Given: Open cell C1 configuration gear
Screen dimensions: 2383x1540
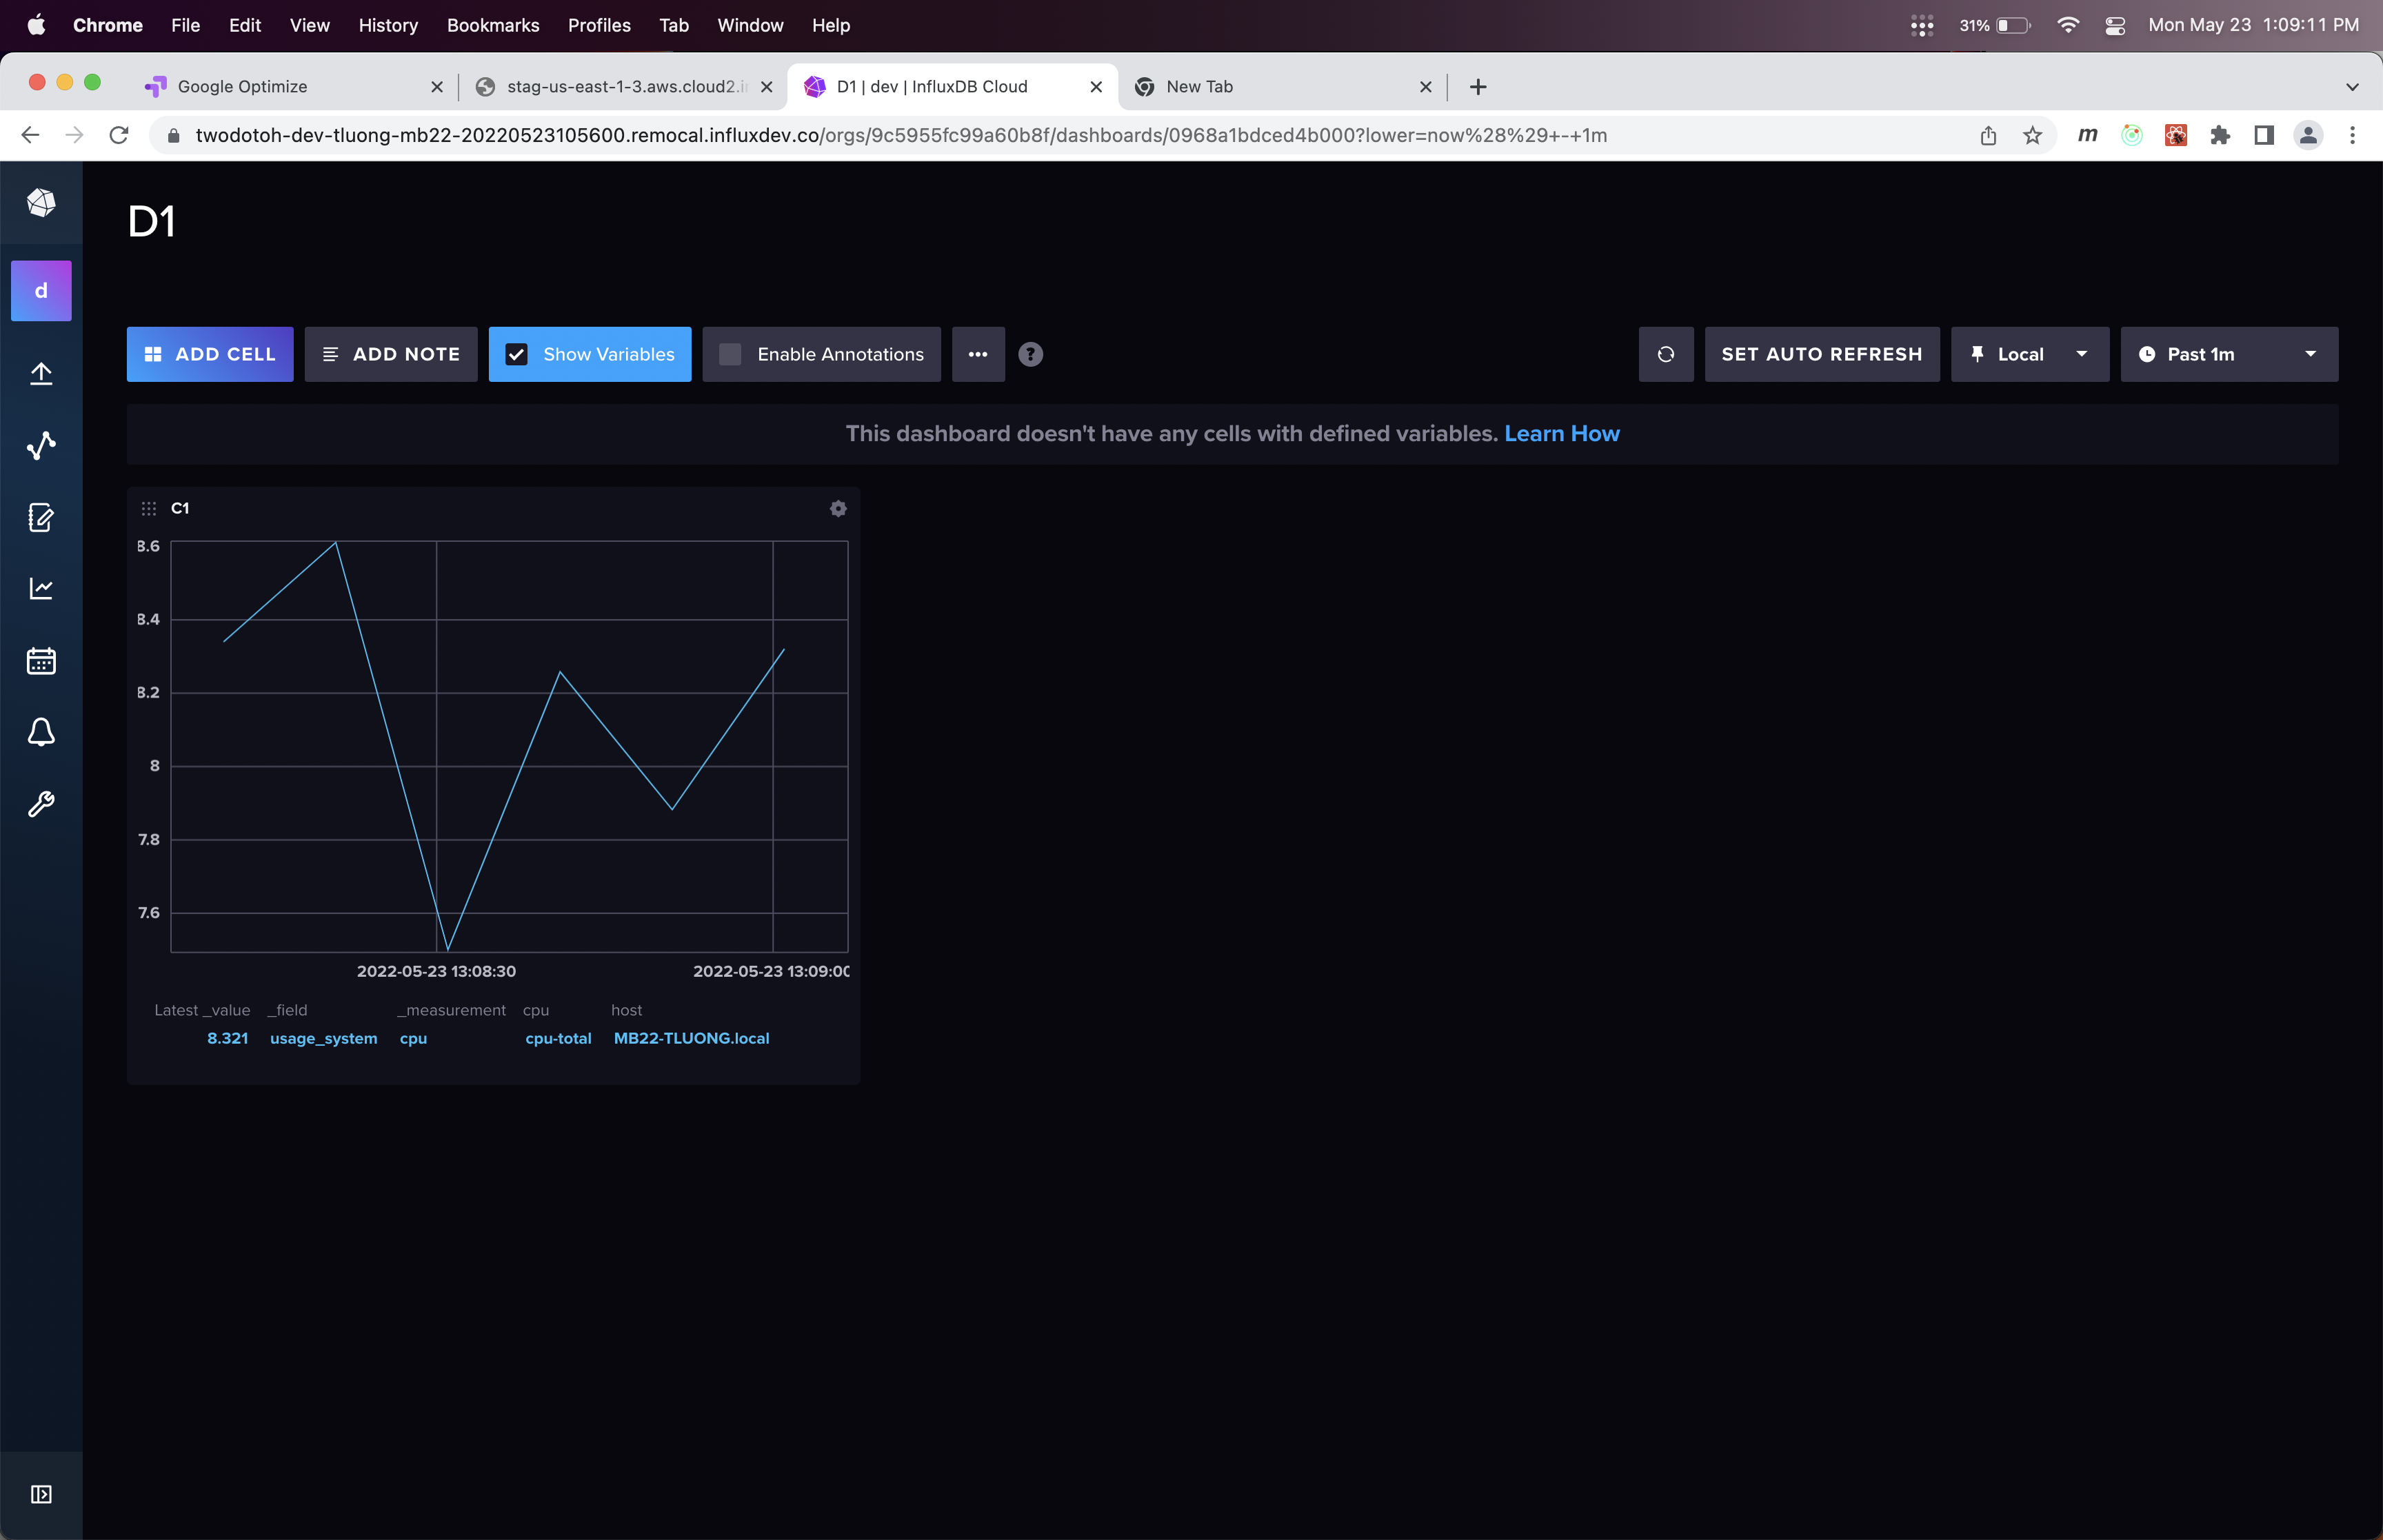Looking at the screenshot, I should pos(838,508).
